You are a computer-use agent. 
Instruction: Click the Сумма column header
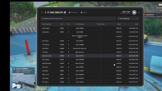pyautogui.click(x=119, y=24)
